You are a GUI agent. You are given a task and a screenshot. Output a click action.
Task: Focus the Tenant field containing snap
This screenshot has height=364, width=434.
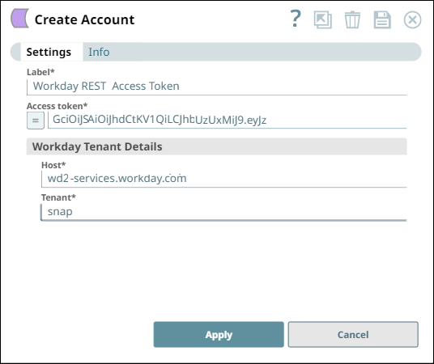click(224, 212)
